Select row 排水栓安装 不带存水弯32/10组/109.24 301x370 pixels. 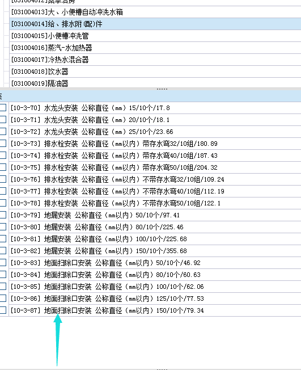pyautogui.click(x=155, y=179)
